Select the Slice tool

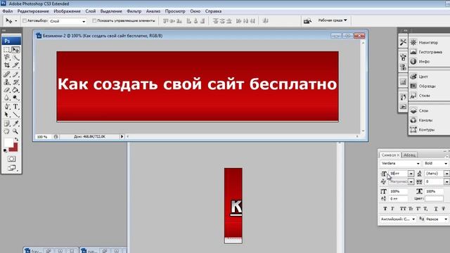point(15,65)
